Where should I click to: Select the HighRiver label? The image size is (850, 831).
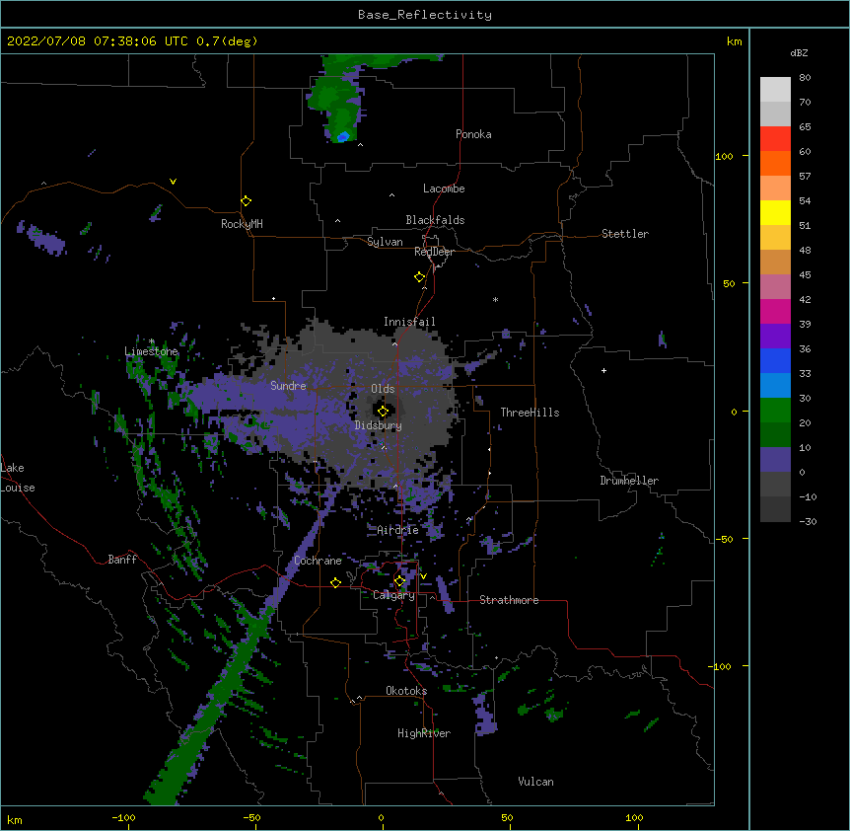pyautogui.click(x=424, y=733)
